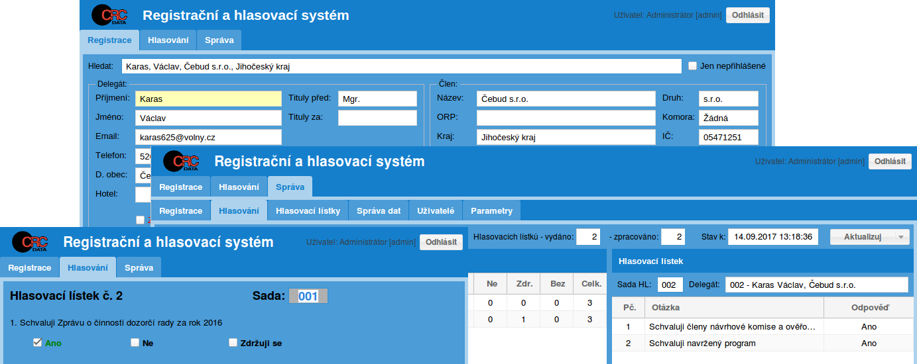Expand the arrow next to Aktualizuj
This screenshot has height=364, width=917.
(900, 237)
